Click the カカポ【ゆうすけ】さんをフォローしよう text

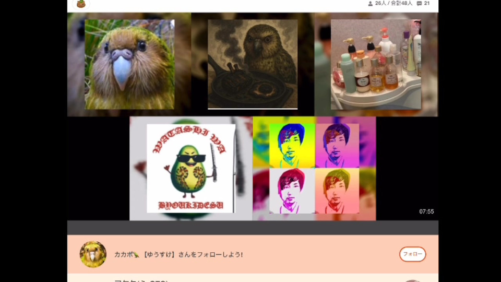point(178,255)
